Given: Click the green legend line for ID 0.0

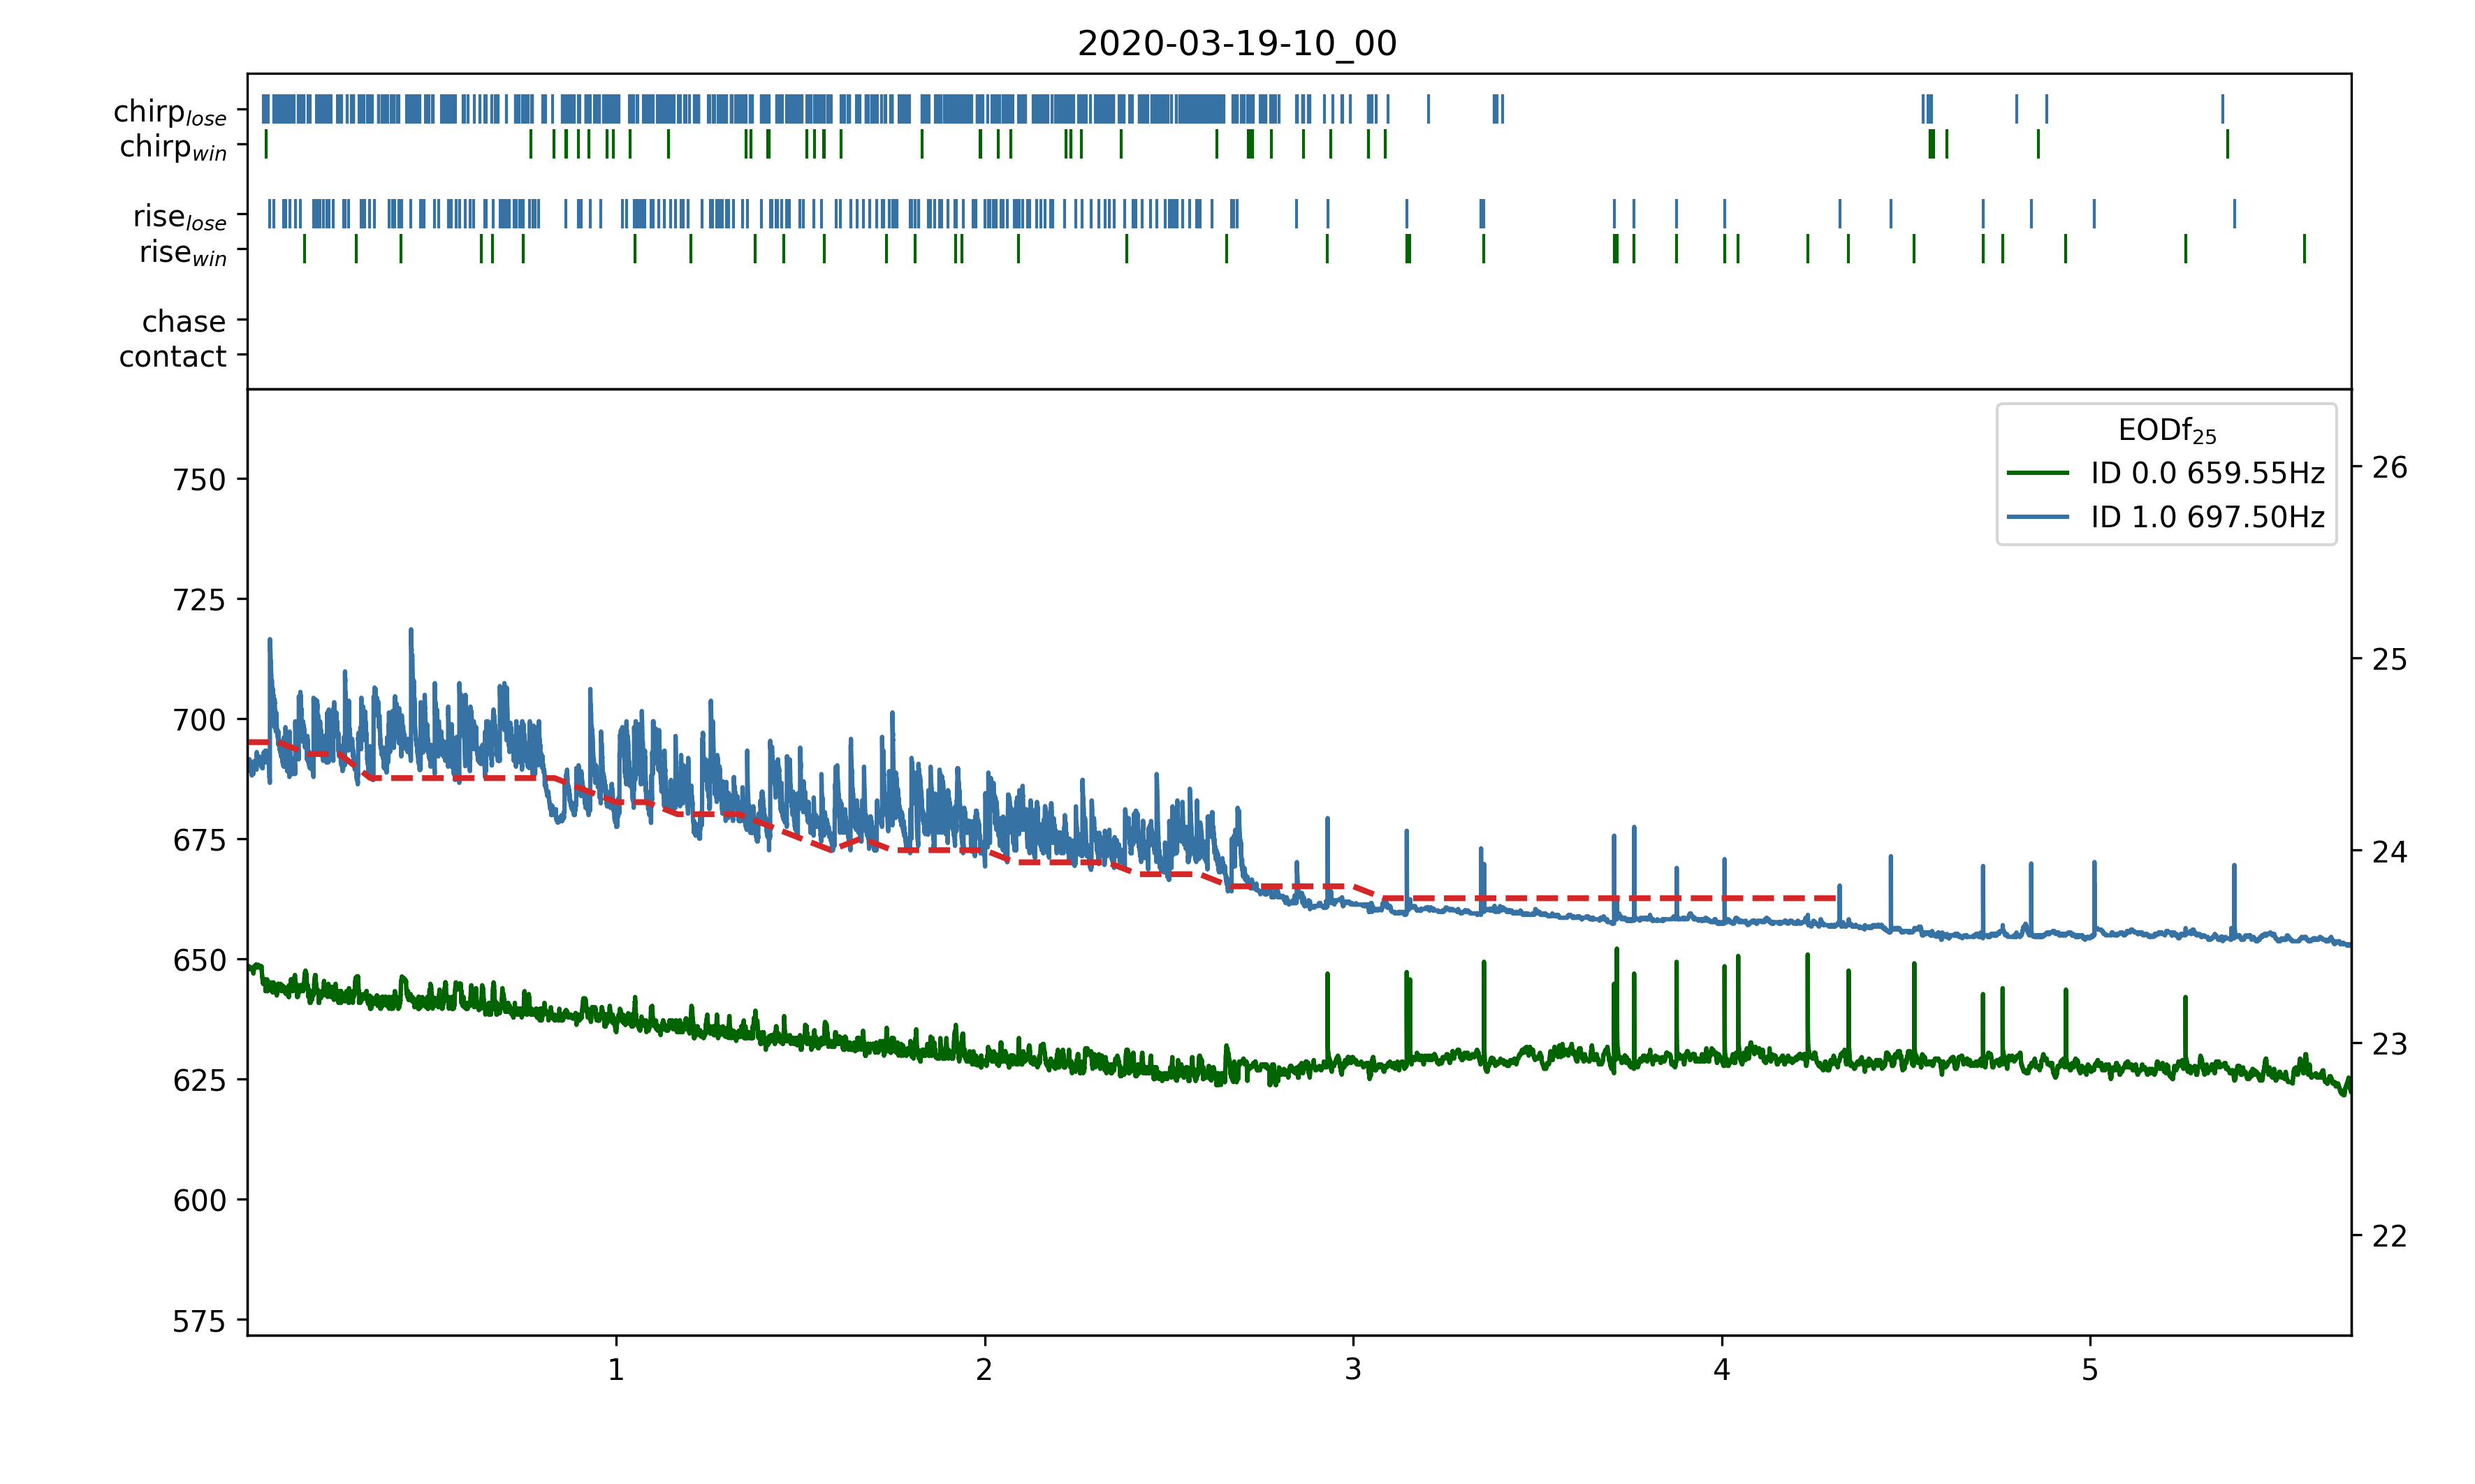Looking at the screenshot, I should pos(2037,473).
